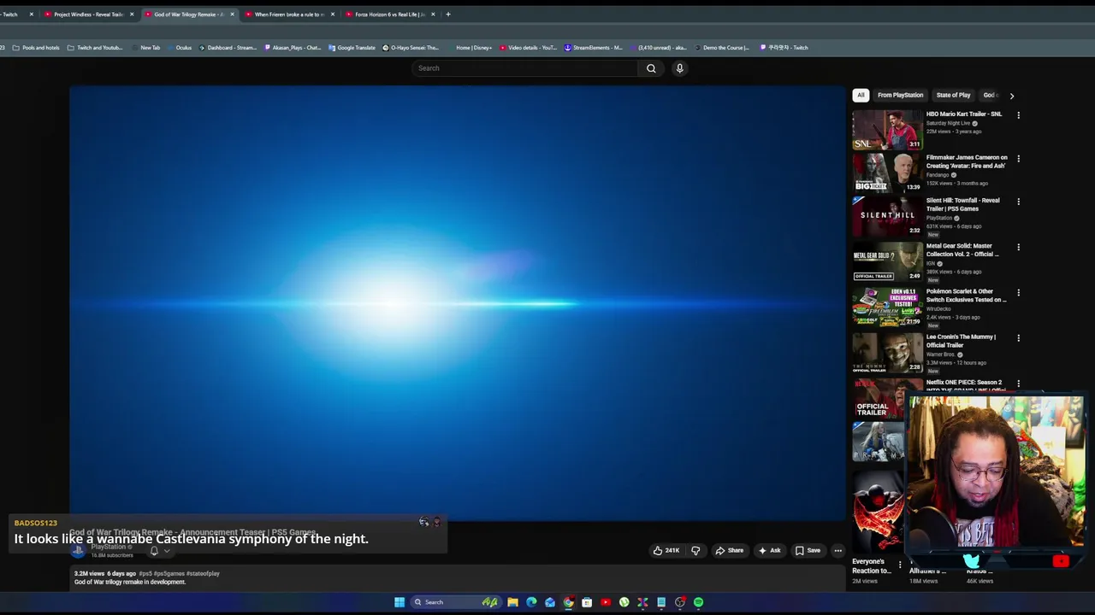1095x615 pixels.
Task: Open StreamElements bookmark
Action: tap(593, 48)
